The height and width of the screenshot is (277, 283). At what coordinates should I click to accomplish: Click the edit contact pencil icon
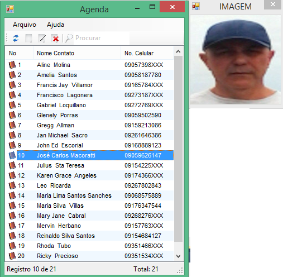(x=42, y=38)
